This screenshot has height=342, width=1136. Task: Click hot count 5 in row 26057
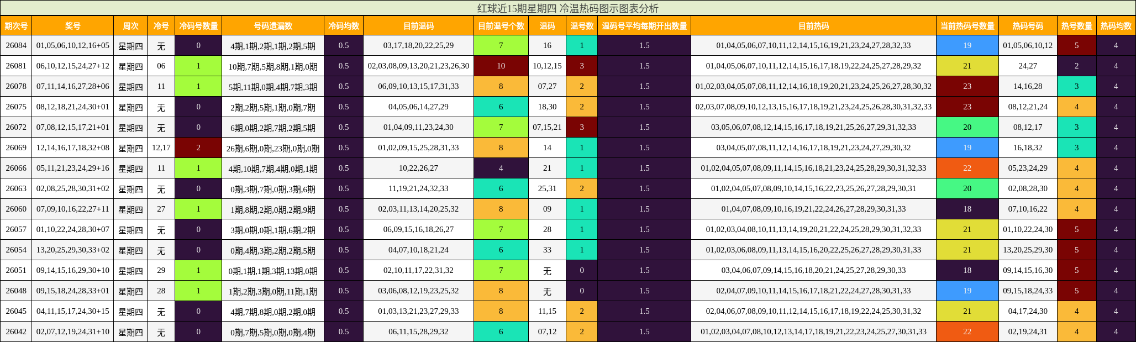click(x=1076, y=229)
